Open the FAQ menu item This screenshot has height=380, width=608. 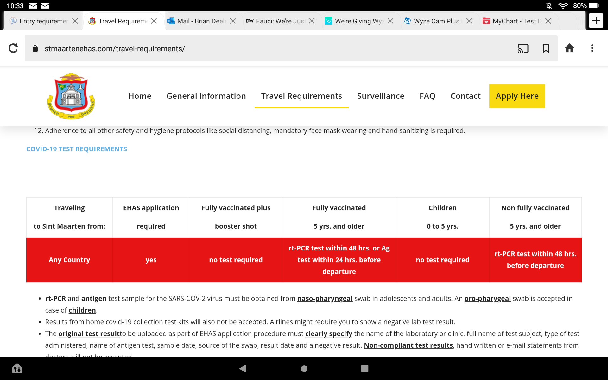click(427, 96)
